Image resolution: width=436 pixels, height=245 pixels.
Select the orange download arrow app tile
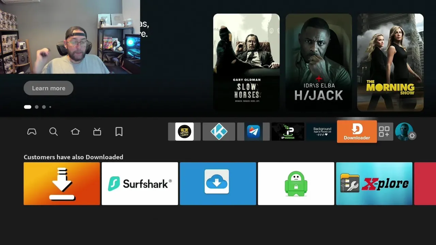(x=62, y=184)
